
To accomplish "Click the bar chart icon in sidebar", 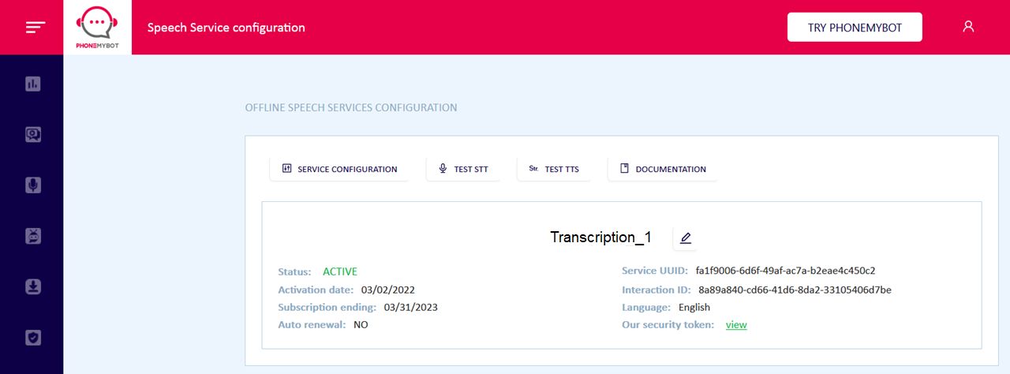I will pos(32,84).
